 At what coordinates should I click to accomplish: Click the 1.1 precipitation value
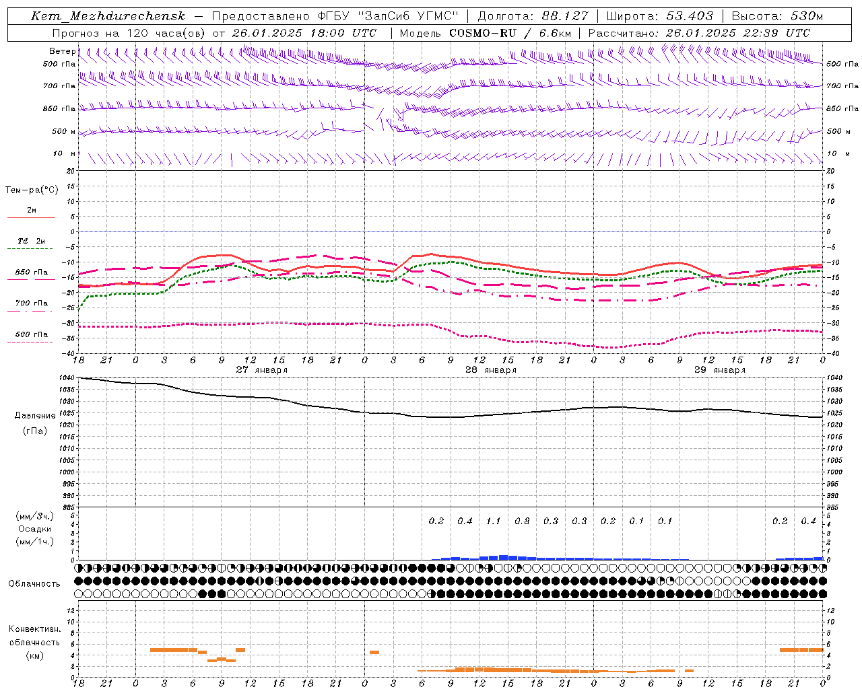click(494, 521)
